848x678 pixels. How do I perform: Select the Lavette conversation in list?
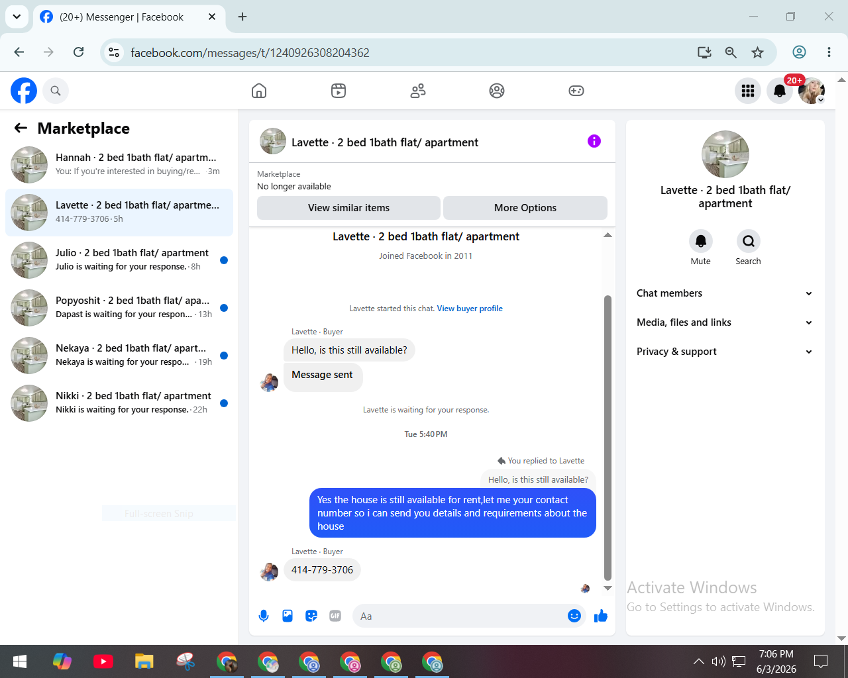119,213
